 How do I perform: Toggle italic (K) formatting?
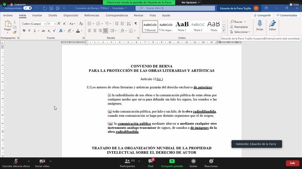(x=29, y=31)
